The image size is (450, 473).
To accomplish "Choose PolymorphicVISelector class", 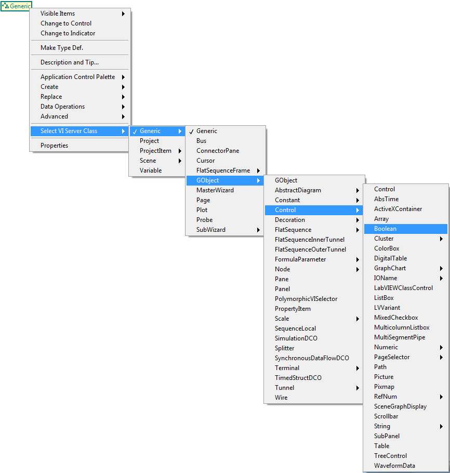I will coord(314,299).
